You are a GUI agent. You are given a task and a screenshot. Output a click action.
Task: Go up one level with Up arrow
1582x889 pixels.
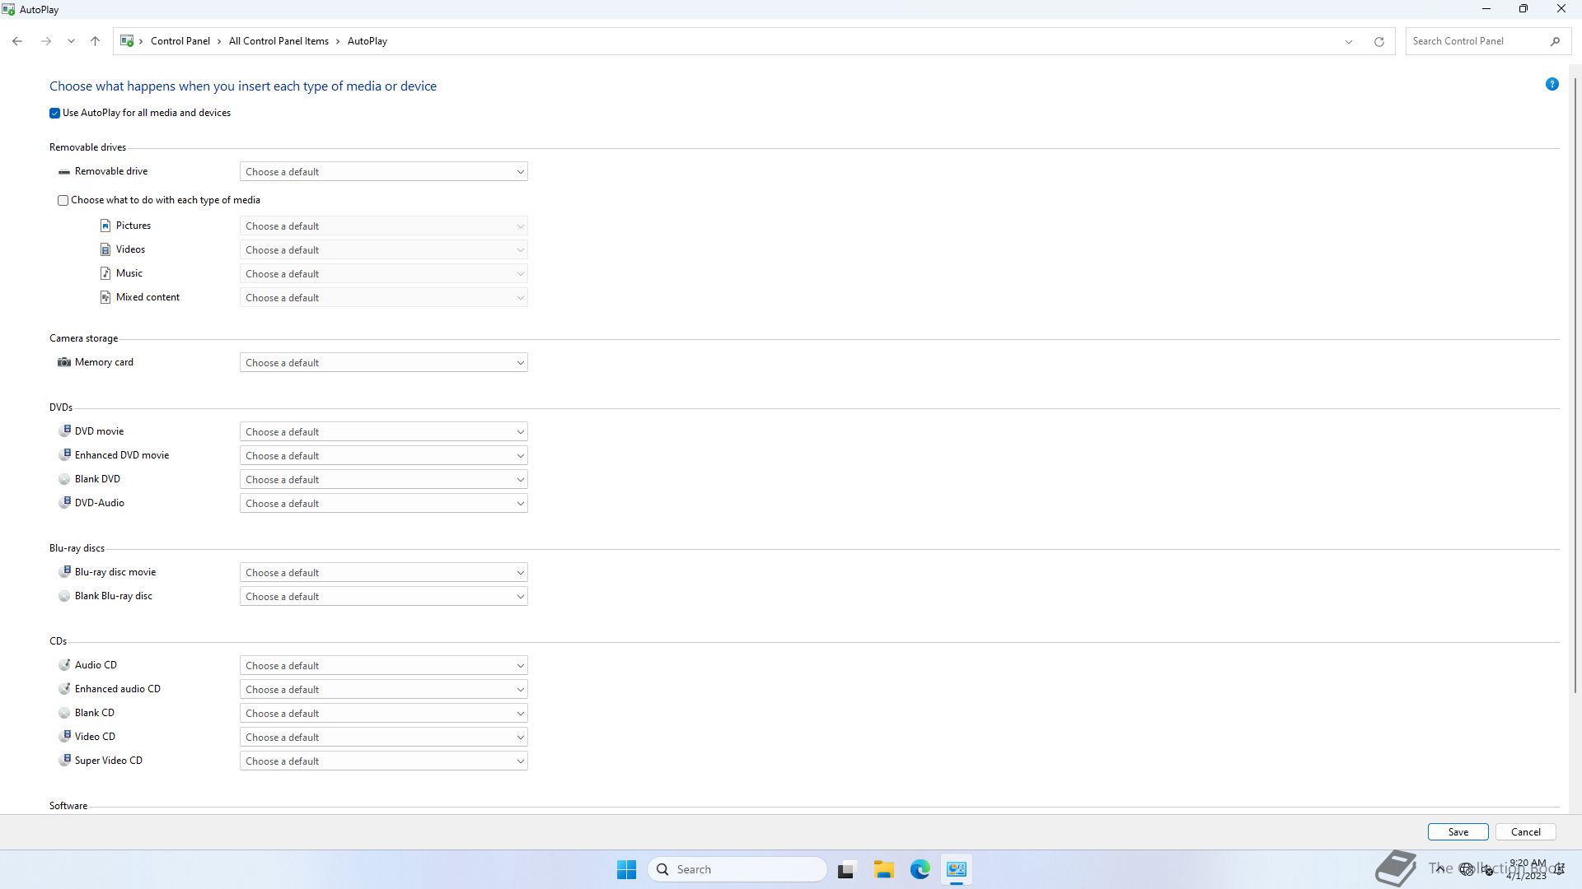point(95,41)
